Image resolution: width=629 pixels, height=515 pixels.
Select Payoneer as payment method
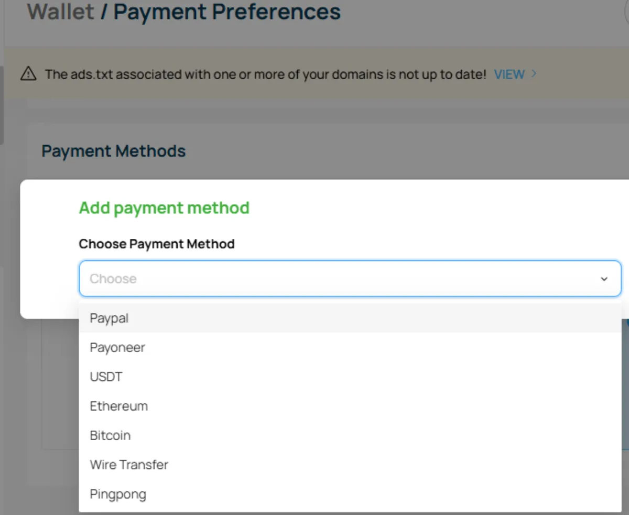(117, 347)
